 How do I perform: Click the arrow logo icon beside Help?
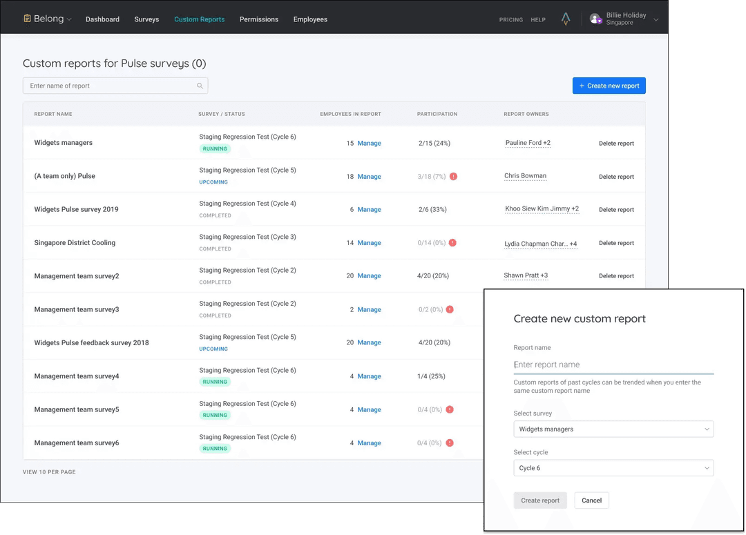point(565,19)
